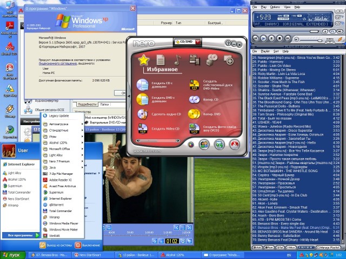Open Nero Data category document icon
The image size is (346, 259).
click(161, 60)
